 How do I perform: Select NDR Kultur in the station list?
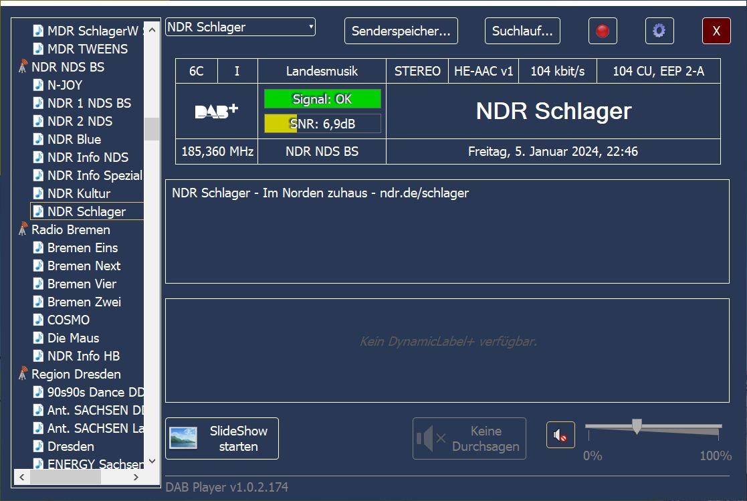click(x=79, y=193)
